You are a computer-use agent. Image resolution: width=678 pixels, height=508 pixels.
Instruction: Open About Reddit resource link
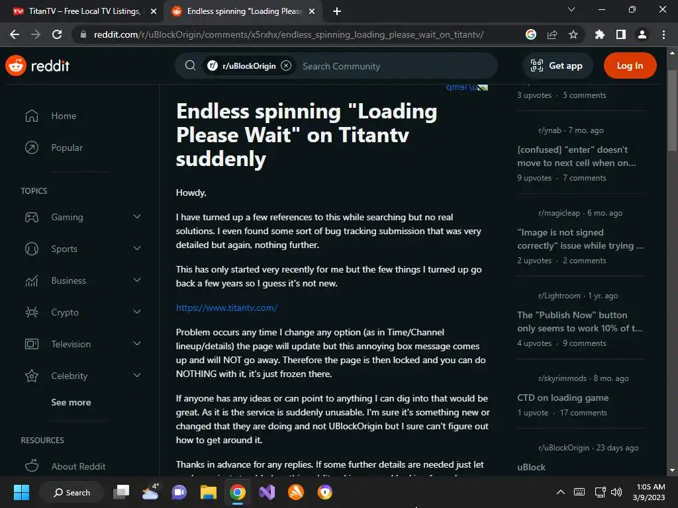(78, 466)
